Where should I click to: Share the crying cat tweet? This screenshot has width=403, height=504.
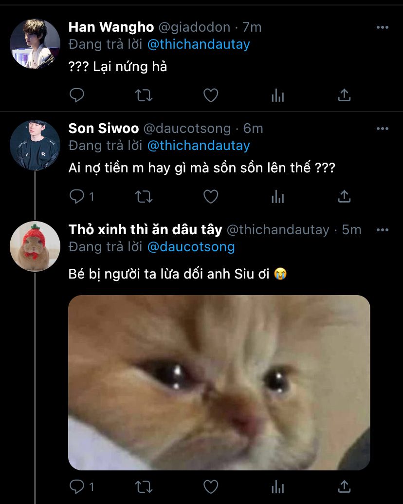pyautogui.click(x=344, y=486)
